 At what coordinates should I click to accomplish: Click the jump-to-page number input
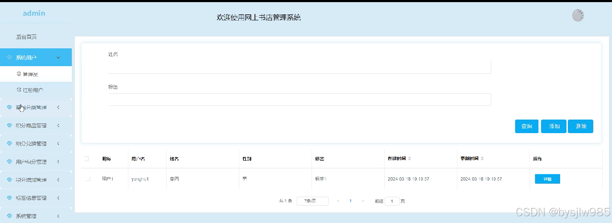pyautogui.click(x=392, y=201)
